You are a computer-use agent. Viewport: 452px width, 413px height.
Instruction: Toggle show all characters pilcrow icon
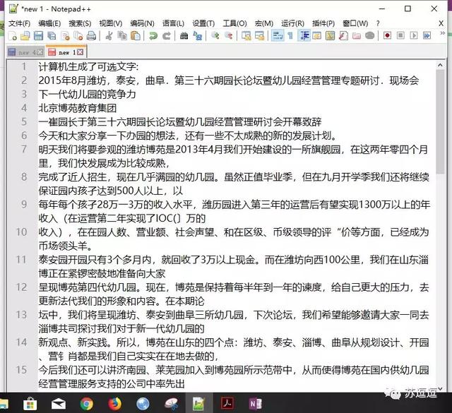(x=290, y=36)
